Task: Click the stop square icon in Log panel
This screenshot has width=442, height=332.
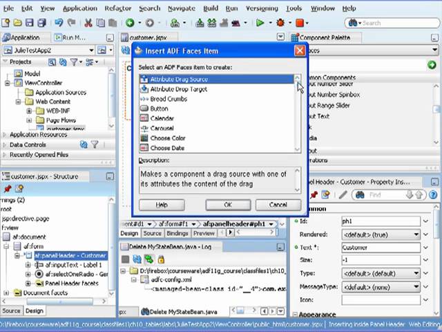Action: (x=125, y=259)
